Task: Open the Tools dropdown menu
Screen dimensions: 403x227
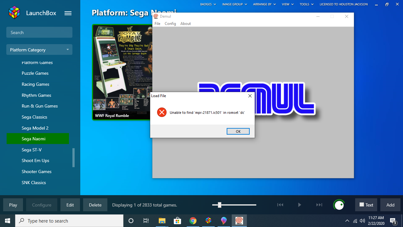Action: (x=307, y=4)
